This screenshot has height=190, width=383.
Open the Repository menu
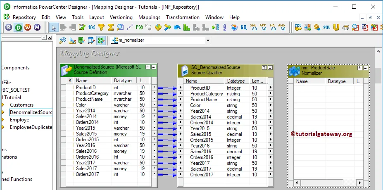[x=24, y=17]
